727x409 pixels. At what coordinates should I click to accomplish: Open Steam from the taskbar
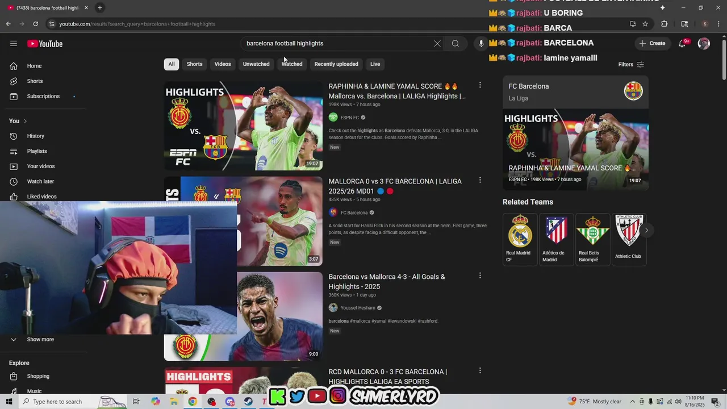248,402
